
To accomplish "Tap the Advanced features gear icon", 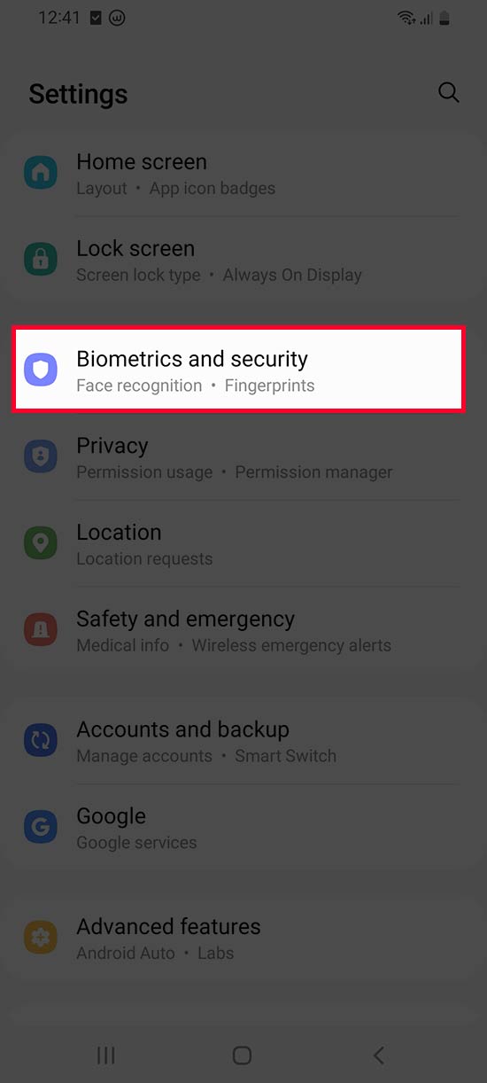I will [x=41, y=938].
